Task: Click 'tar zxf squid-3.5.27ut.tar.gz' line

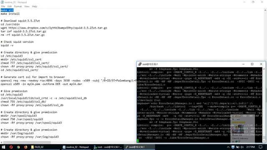Action: click(23, 31)
